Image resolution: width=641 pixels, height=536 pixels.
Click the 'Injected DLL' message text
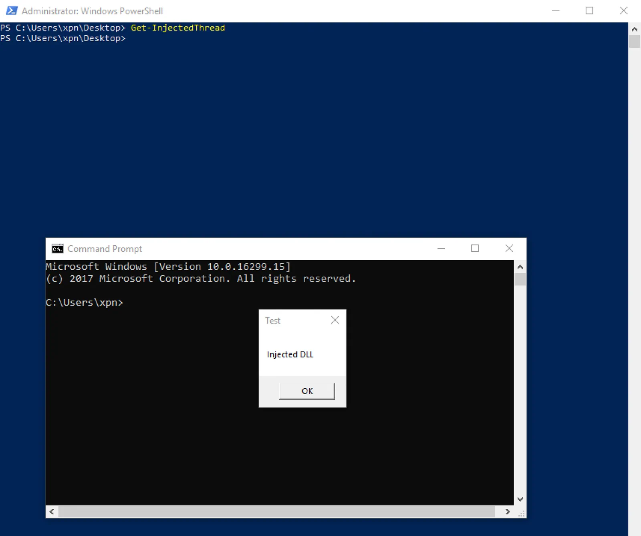pyautogui.click(x=290, y=355)
